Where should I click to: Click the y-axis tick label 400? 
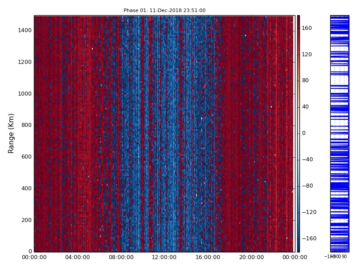(26, 188)
